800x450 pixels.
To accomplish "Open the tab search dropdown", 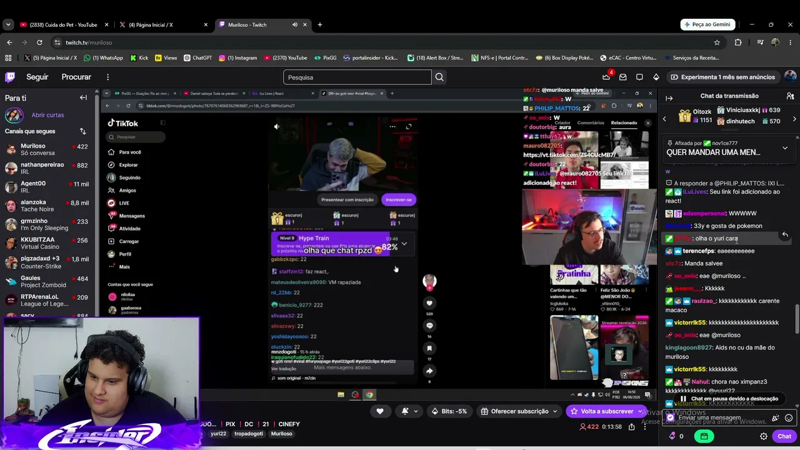I will coord(8,25).
